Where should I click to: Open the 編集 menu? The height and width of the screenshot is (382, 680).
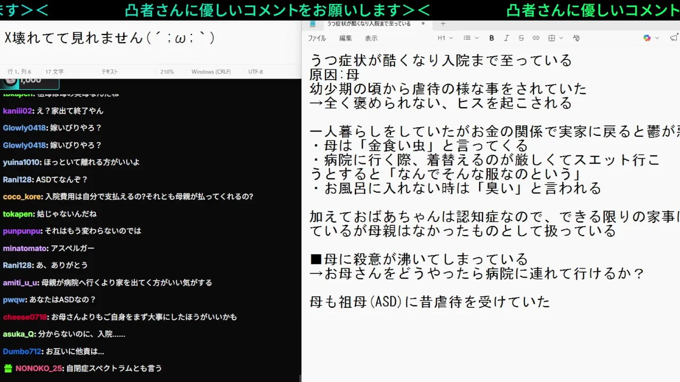point(345,38)
